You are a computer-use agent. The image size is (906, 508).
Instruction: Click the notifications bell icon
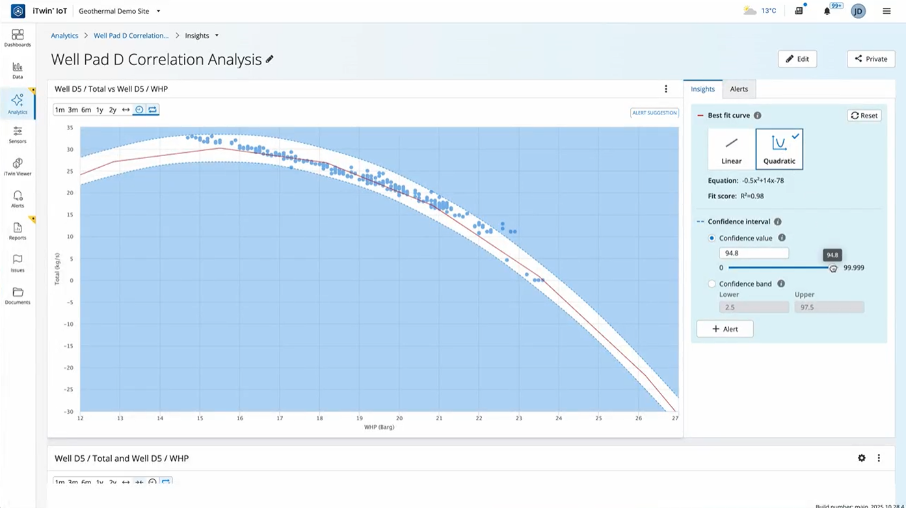(x=827, y=11)
